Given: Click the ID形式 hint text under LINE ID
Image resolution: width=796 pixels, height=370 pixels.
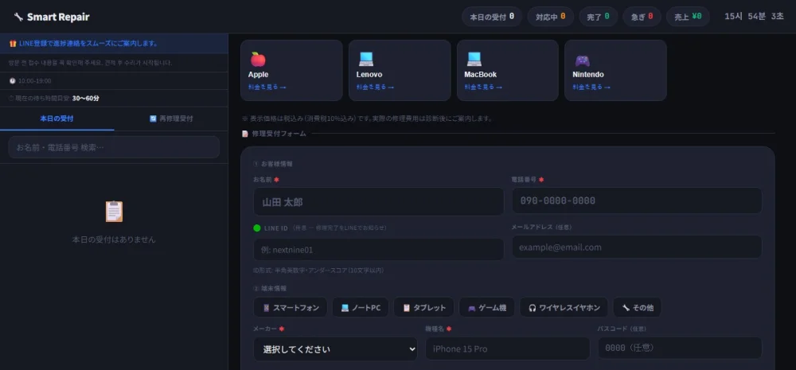Looking at the screenshot, I should (x=318, y=271).
